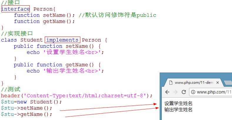Click the '//测试' comment line

11,89
